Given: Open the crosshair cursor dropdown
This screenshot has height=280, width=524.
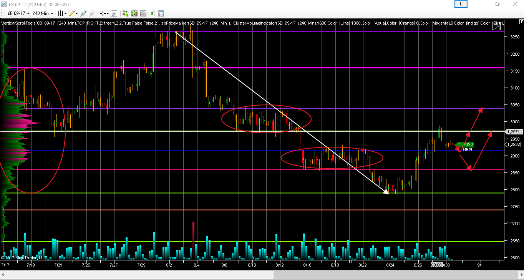Looking at the screenshot, I should 104,13.
